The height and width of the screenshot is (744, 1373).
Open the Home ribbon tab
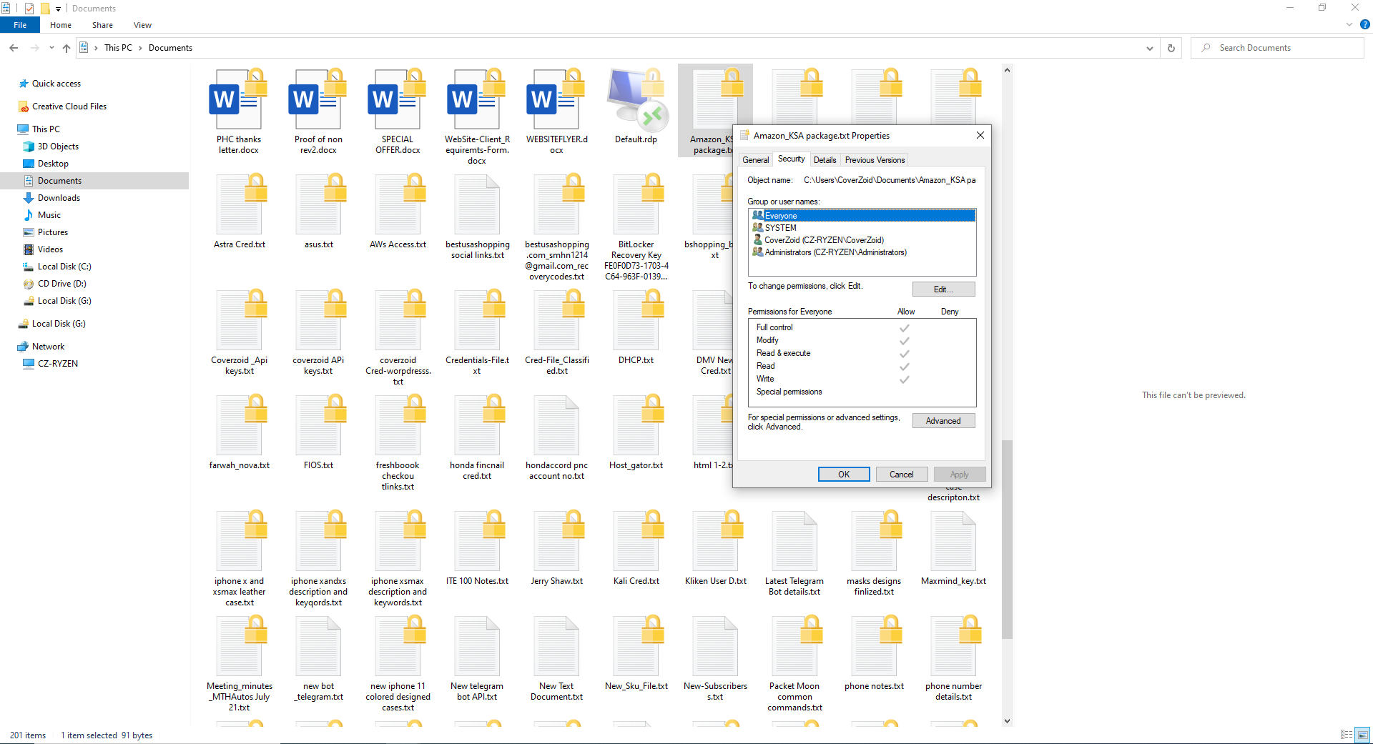point(61,25)
